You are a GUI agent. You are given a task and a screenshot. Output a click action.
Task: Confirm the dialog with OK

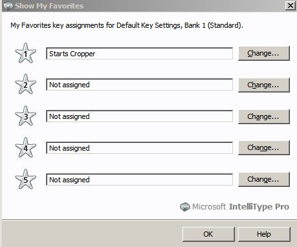coord(208,234)
